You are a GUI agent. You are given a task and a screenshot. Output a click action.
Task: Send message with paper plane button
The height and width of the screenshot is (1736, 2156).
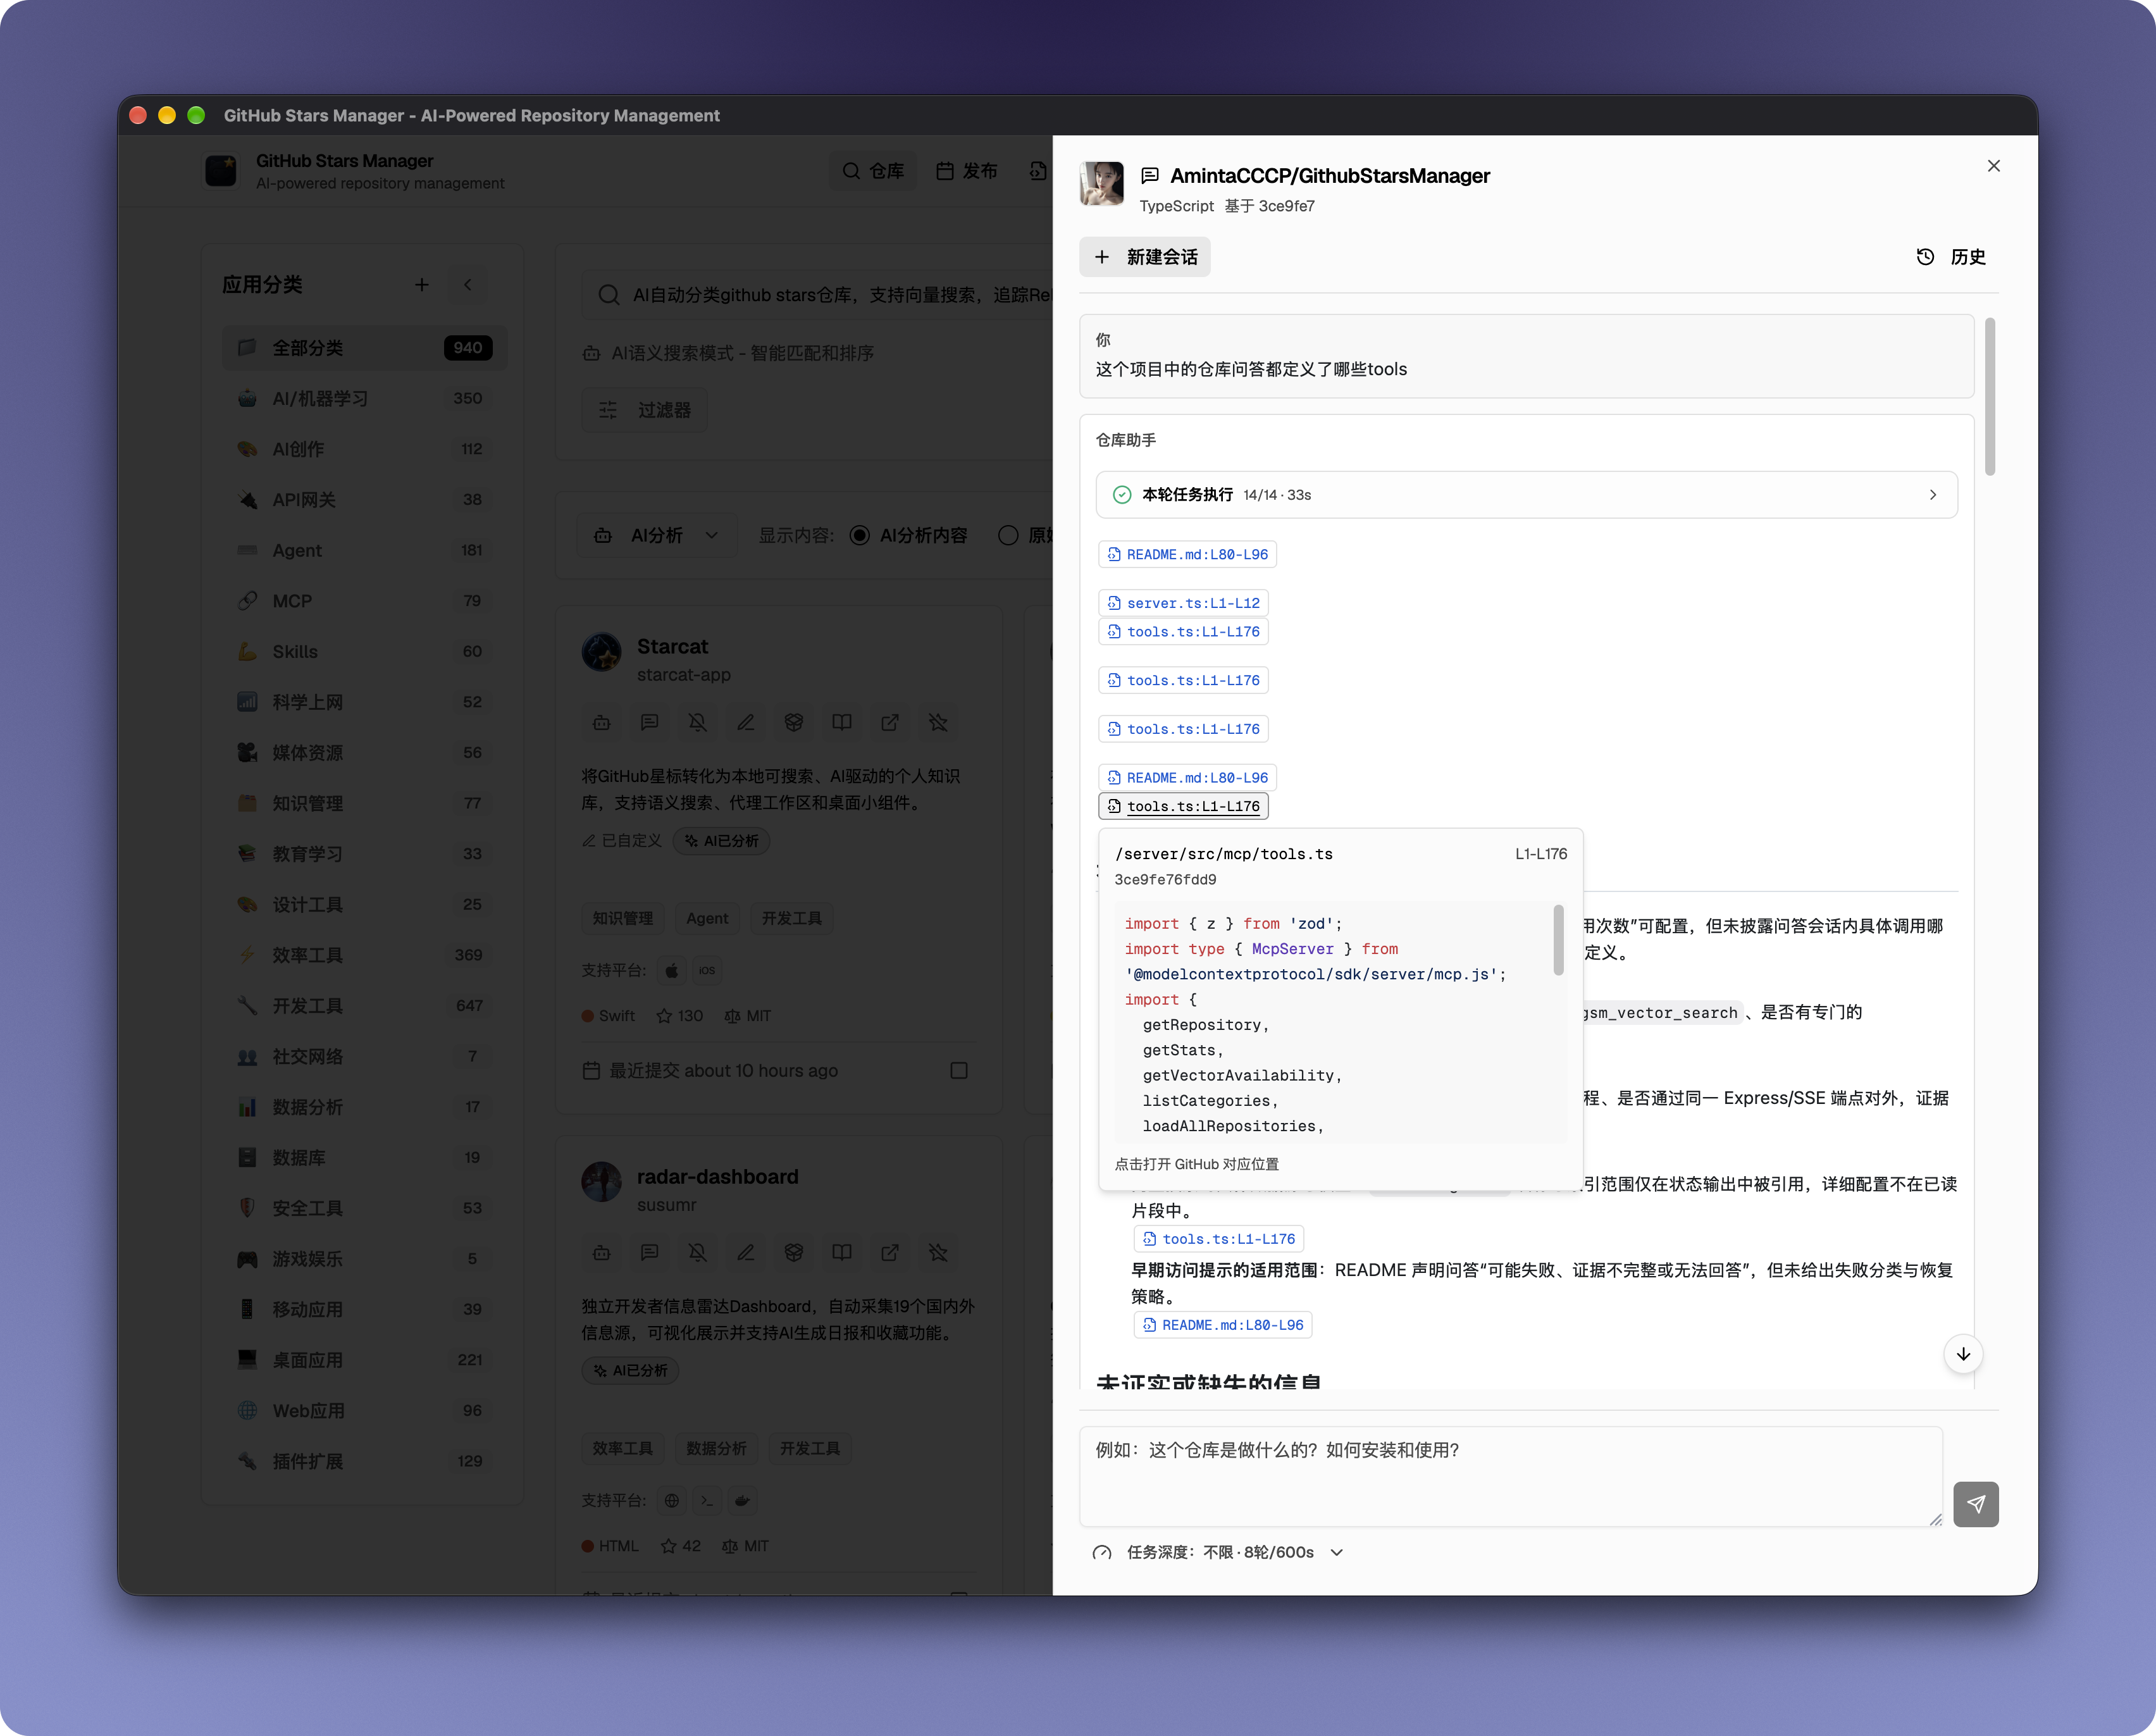pyautogui.click(x=1975, y=1503)
